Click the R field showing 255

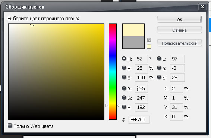click(141, 89)
